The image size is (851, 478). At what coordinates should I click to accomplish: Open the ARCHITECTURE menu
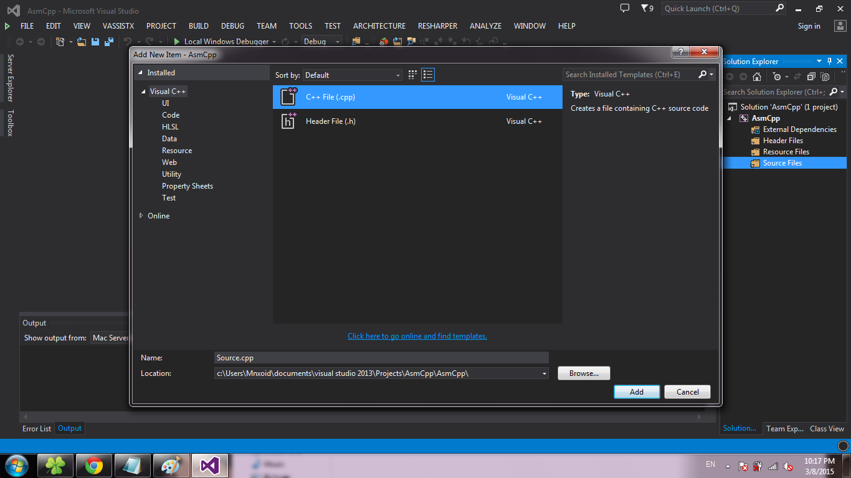[x=379, y=26]
